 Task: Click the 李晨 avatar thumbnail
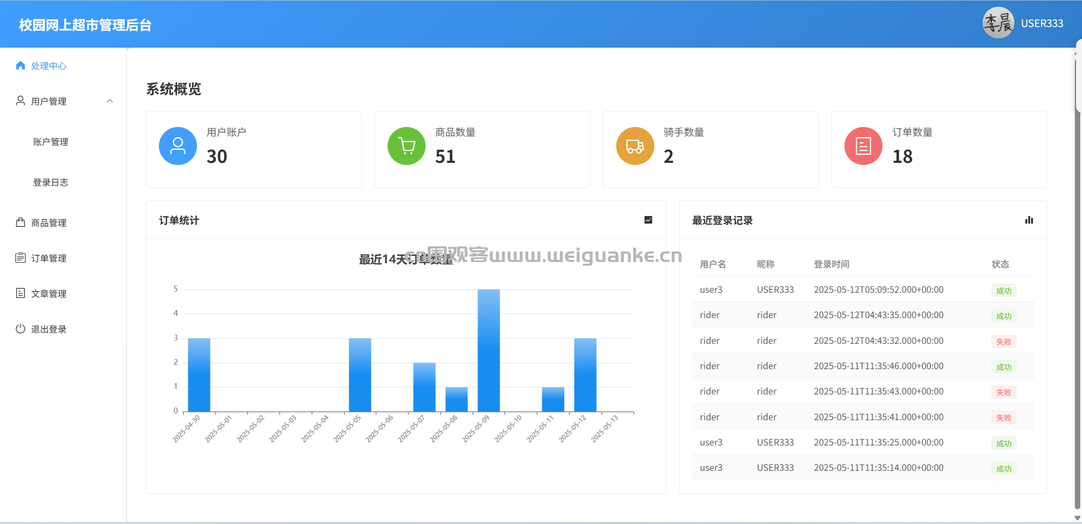[998, 23]
